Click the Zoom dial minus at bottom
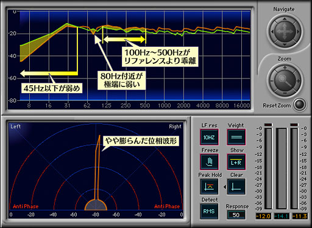 pyautogui.click(x=285, y=93)
